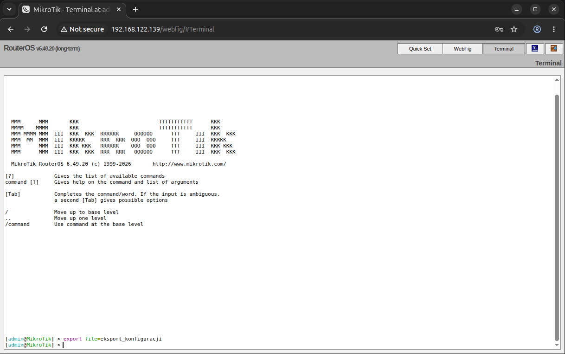The width and height of the screenshot is (565, 354).
Task: Click the active terminal command prompt
Action: [35, 345]
